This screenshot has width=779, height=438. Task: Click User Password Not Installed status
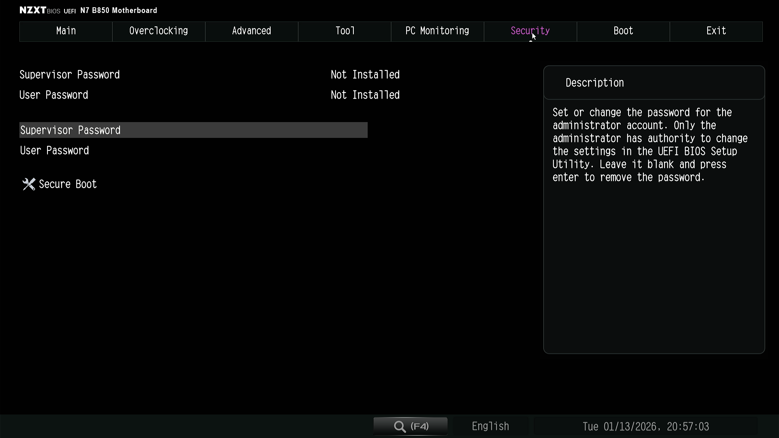click(x=365, y=95)
